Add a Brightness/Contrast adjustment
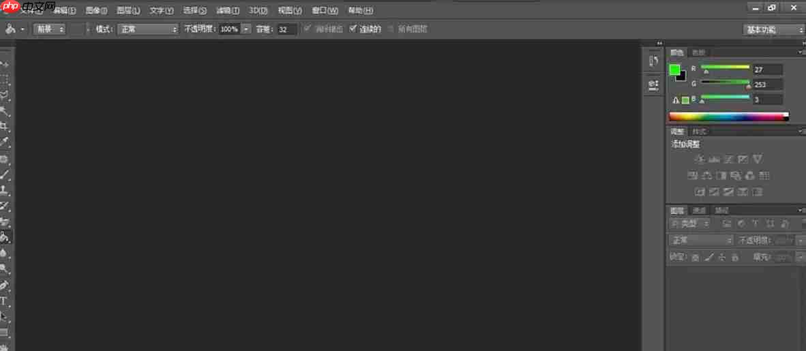Screen dimensions: 806x351 [x=699, y=159]
